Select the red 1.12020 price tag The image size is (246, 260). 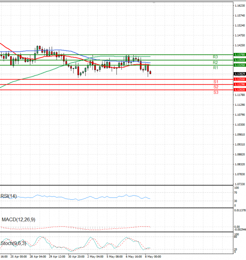coord(239,90)
